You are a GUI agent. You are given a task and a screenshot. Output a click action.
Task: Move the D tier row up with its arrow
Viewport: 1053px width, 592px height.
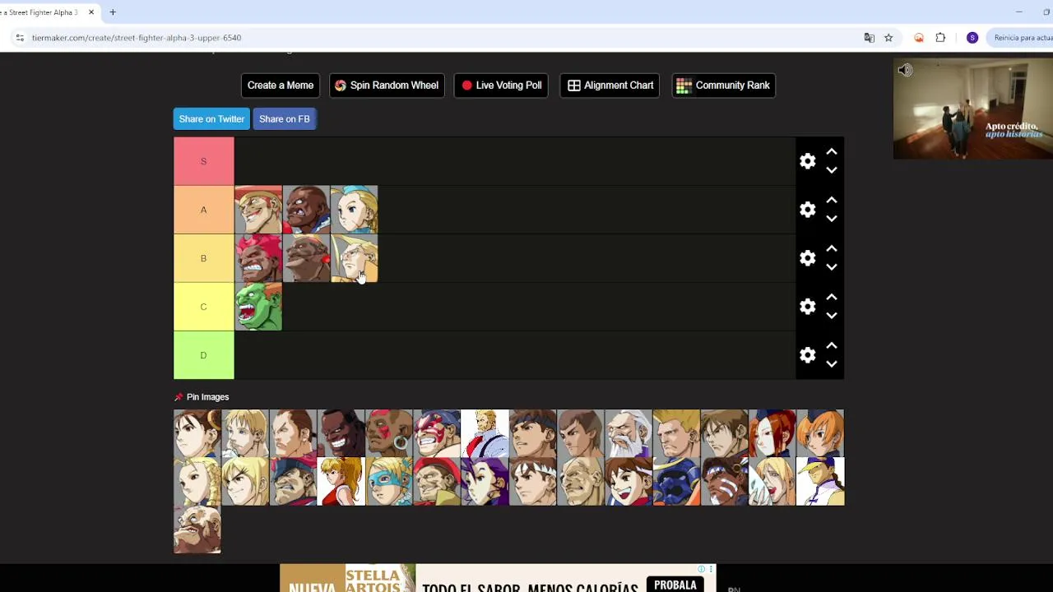(832, 346)
